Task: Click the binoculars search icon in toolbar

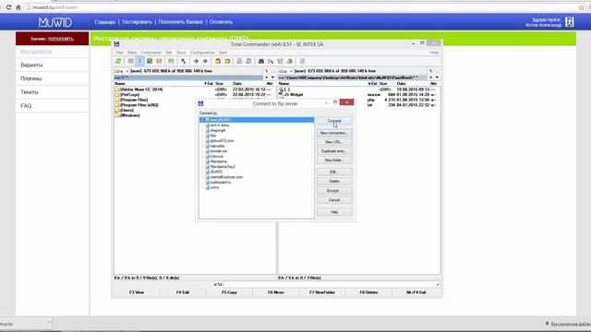Action: coord(260,61)
